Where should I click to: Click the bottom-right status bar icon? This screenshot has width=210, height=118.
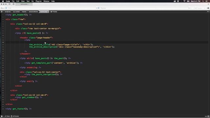tap(208, 116)
